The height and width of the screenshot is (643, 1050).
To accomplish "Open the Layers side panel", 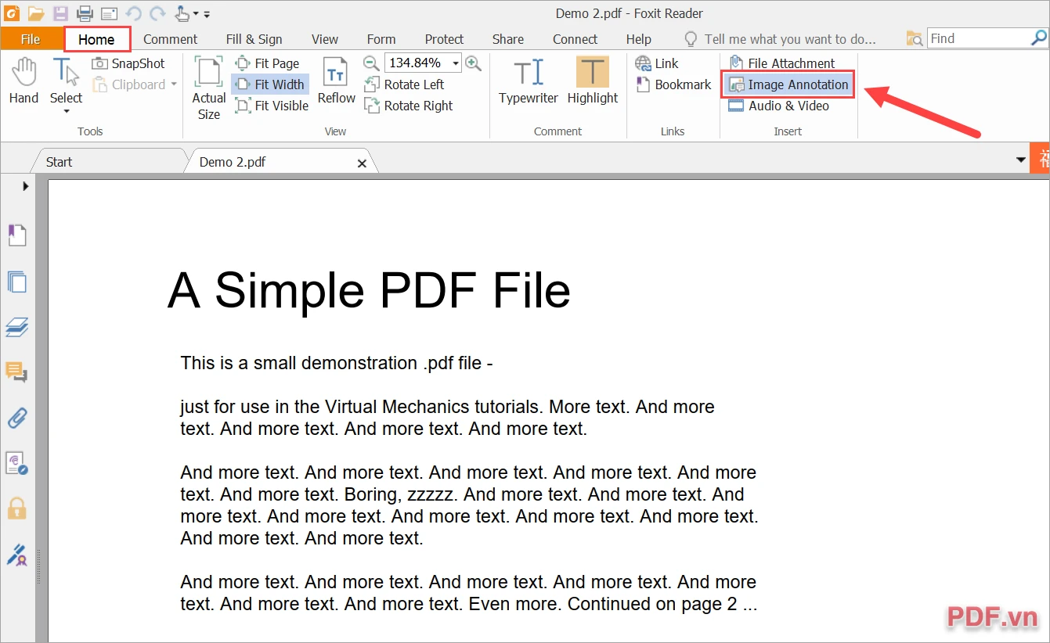I will pos(17,327).
